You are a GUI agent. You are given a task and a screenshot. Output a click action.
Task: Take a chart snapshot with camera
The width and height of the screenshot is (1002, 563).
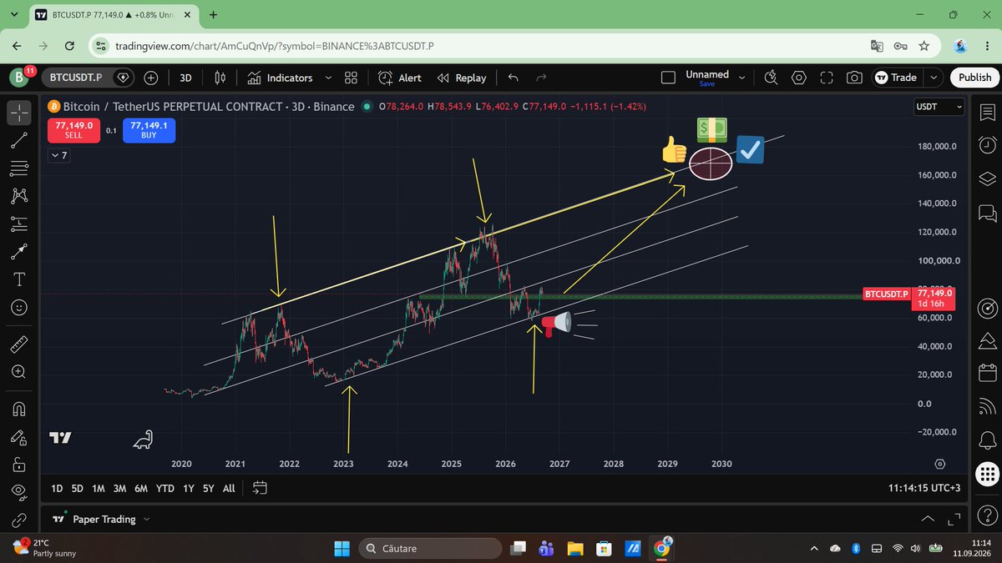854,78
